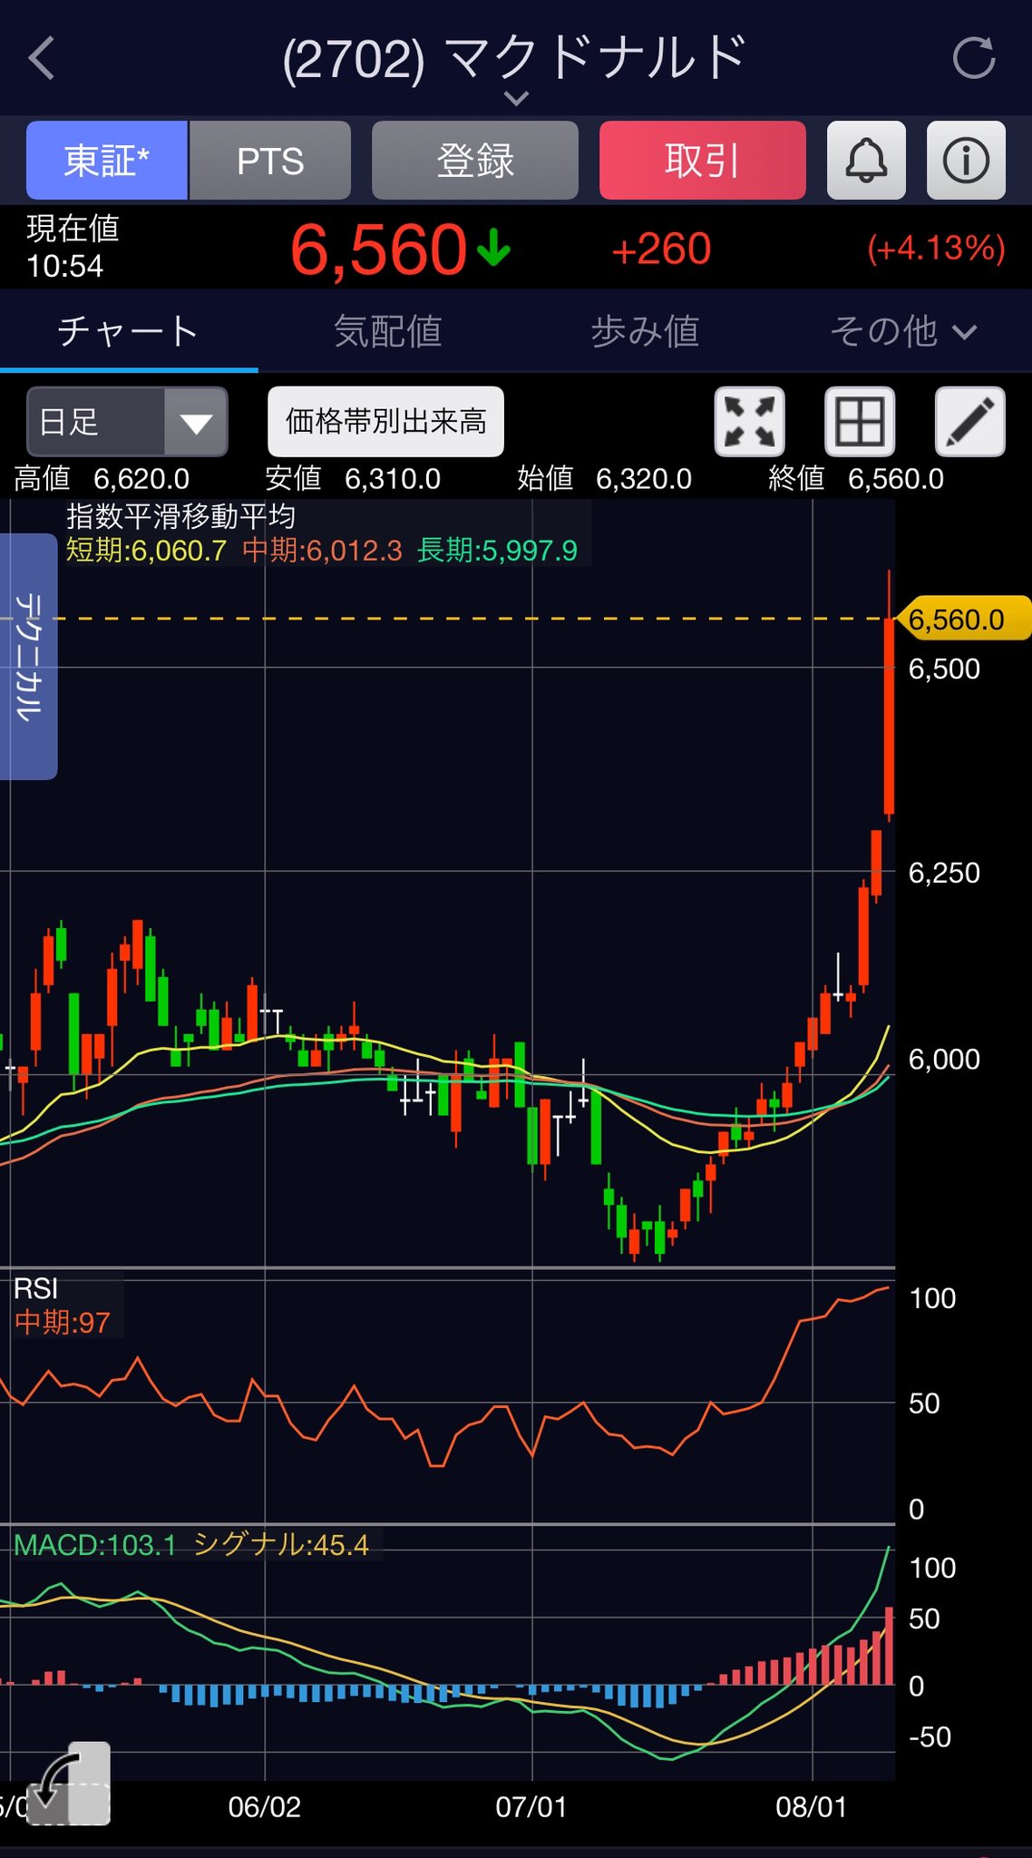Viewport: 1032px width, 1858px height.
Task: Open trading with 取引 button
Action: click(703, 161)
